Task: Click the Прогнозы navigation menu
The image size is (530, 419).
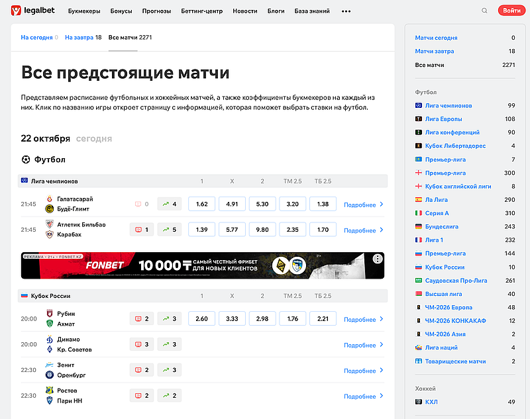Action: tap(158, 11)
